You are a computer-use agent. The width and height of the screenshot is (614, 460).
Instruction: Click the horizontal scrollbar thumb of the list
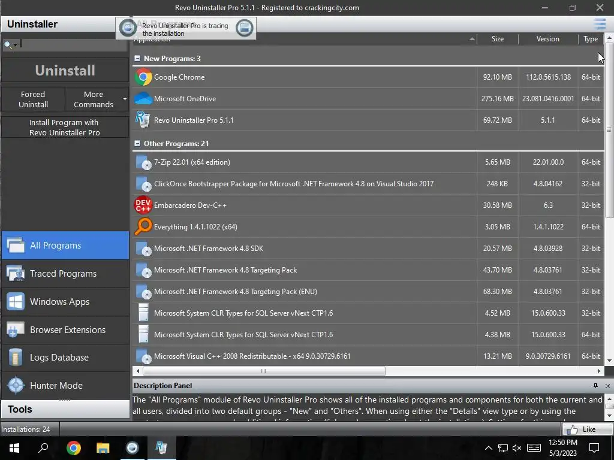point(264,371)
